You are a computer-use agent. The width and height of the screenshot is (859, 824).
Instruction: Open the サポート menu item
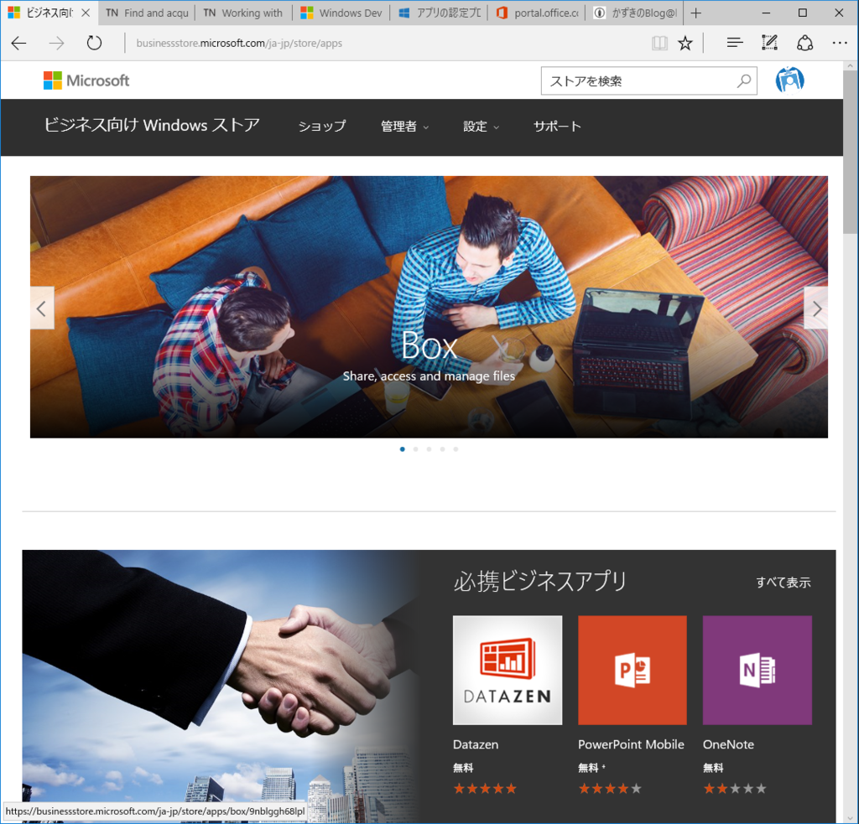point(557,126)
